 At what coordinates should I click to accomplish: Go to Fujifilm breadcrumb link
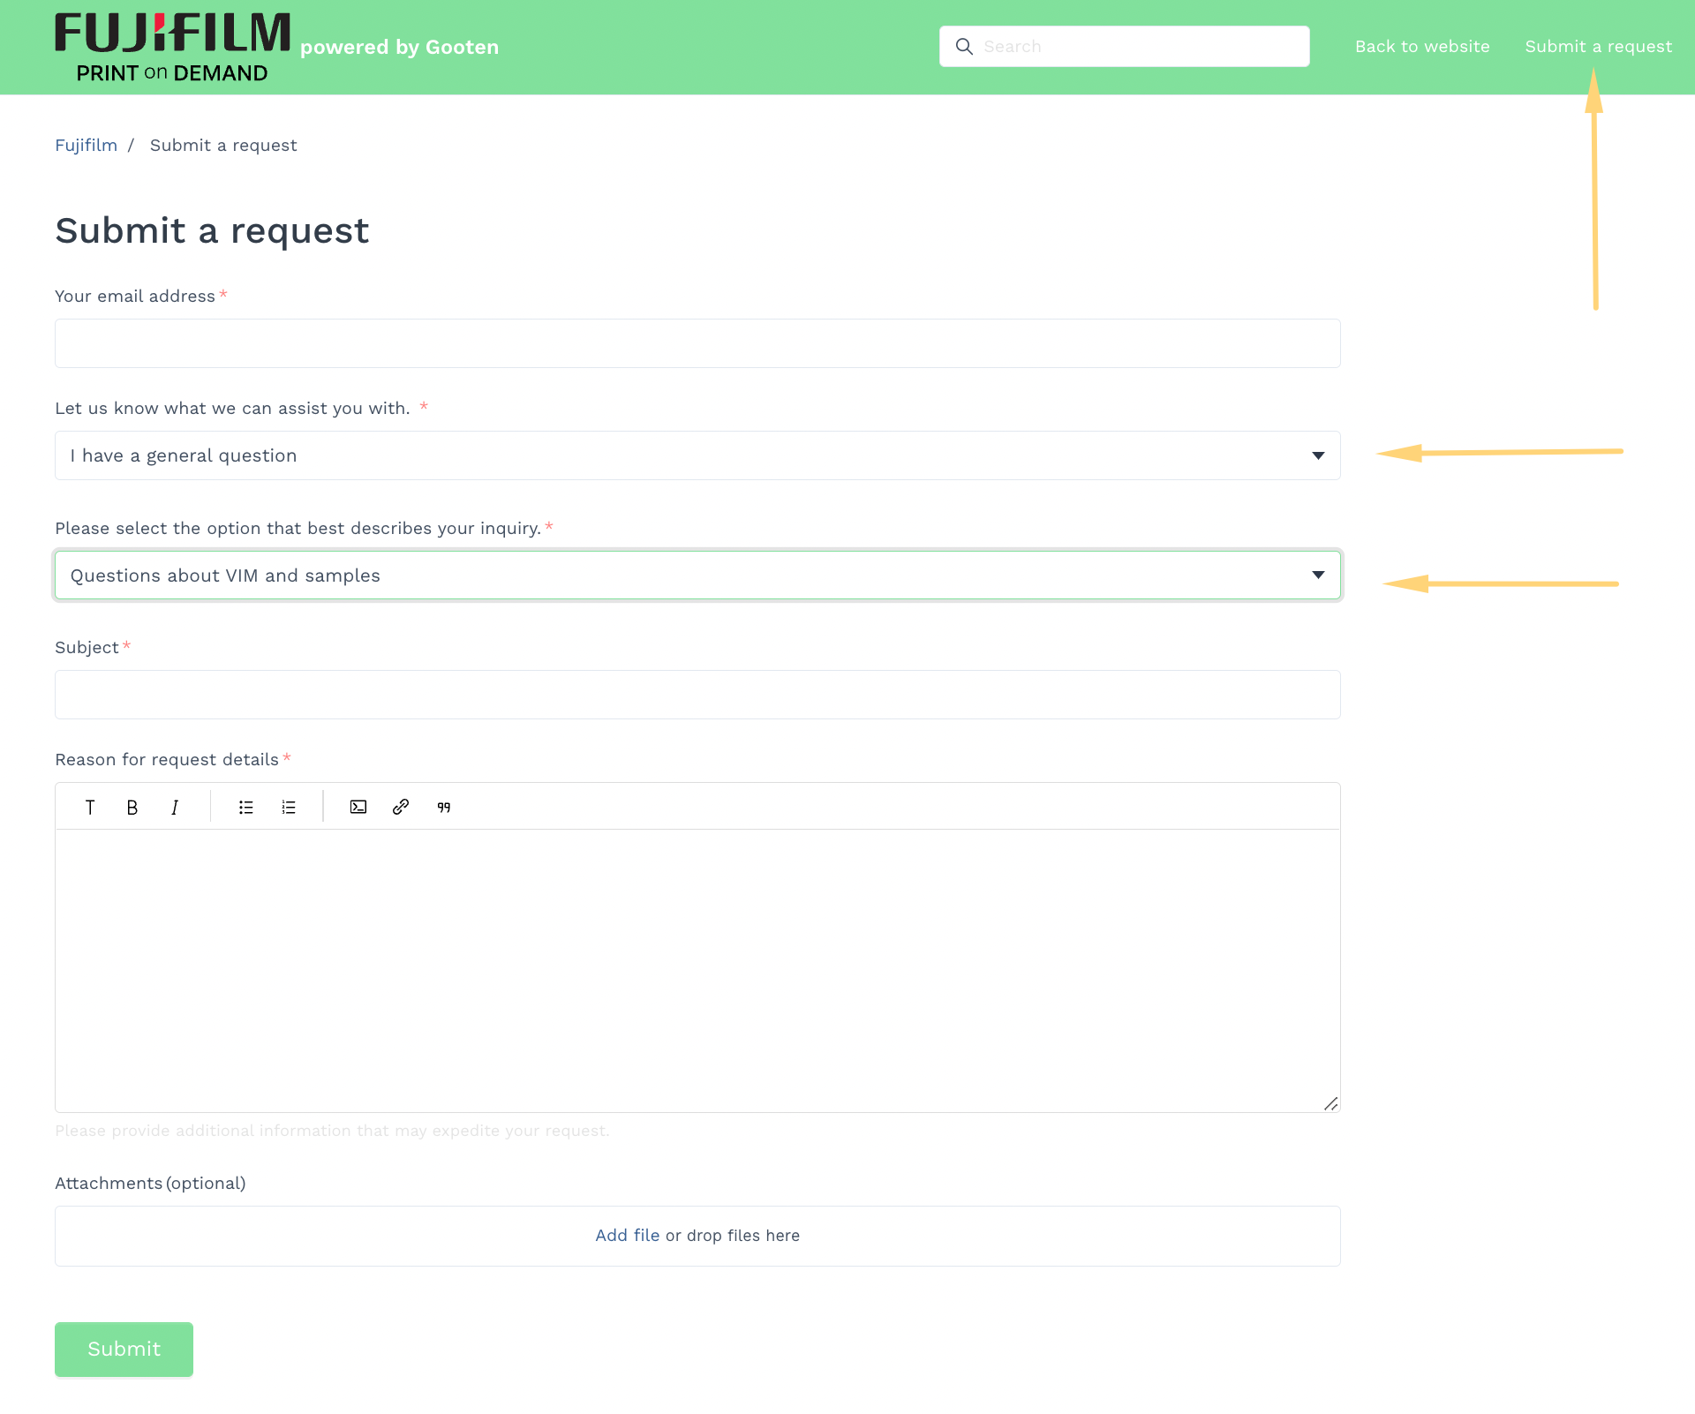pos(86,146)
